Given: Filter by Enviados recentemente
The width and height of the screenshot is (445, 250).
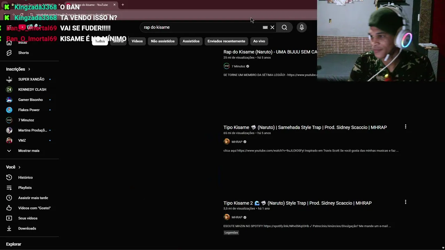Looking at the screenshot, I should 226,41.
